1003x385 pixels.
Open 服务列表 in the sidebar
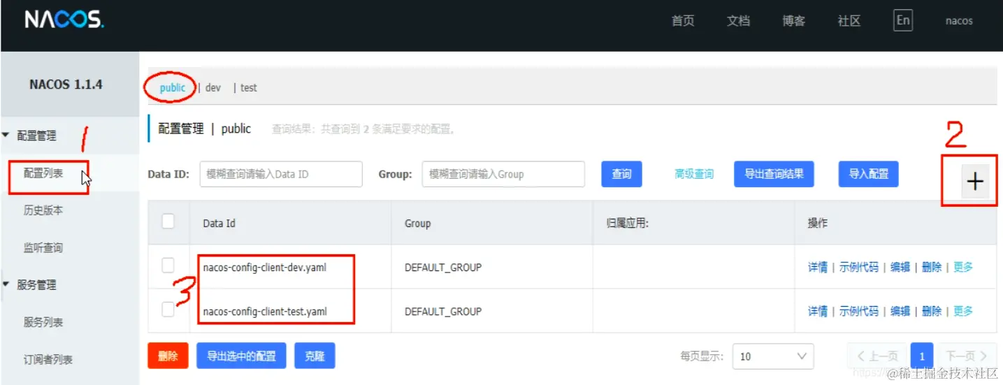(x=43, y=322)
